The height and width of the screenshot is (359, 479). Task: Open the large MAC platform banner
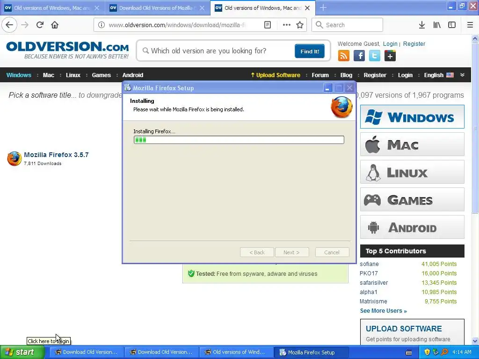click(412, 144)
